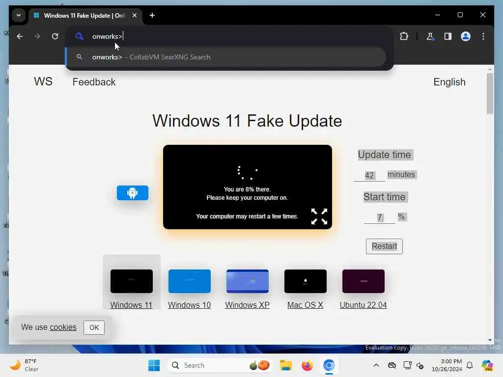Image resolution: width=503 pixels, height=377 pixels.
Task: Edit the update time minutes field
Action: [x=369, y=175]
